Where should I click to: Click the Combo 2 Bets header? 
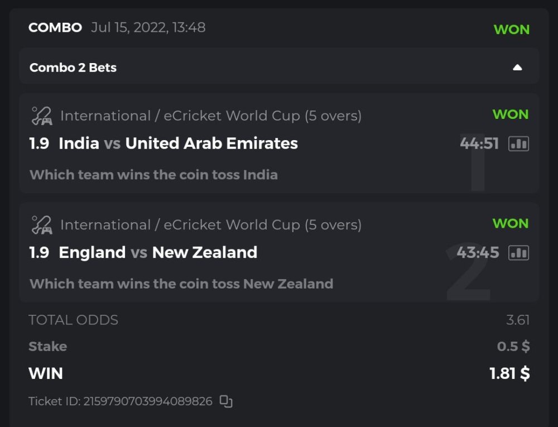point(73,68)
